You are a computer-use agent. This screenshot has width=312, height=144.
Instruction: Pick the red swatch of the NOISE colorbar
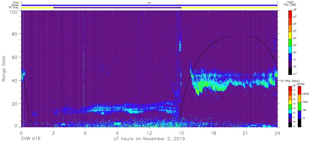[x=299, y=90]
